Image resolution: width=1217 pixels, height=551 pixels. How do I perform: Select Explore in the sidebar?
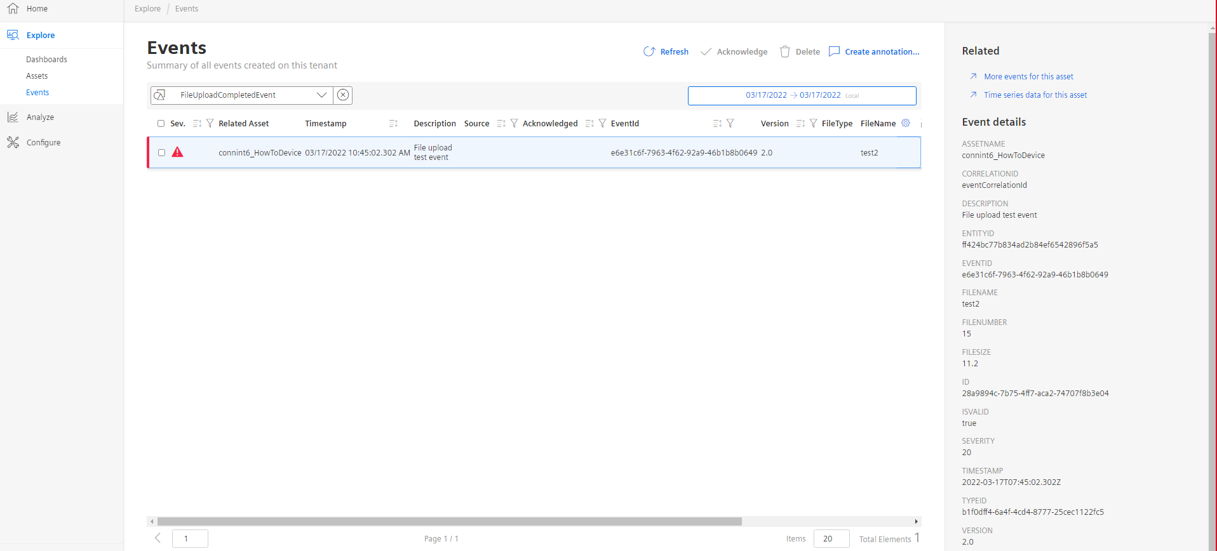pos(41,36)
